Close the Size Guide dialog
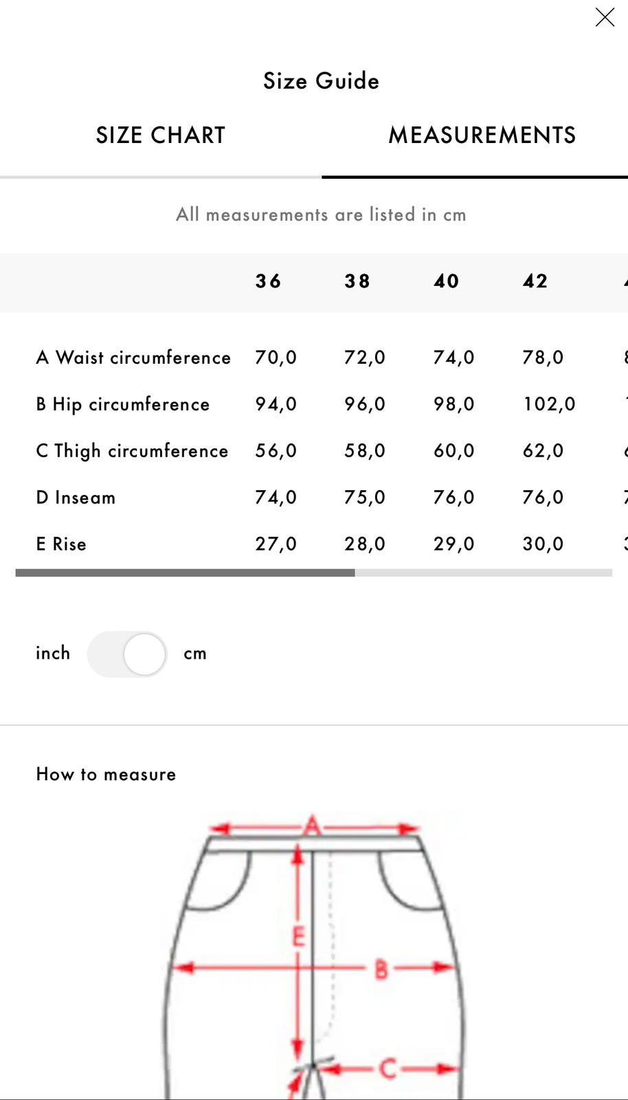 [605, 17]
